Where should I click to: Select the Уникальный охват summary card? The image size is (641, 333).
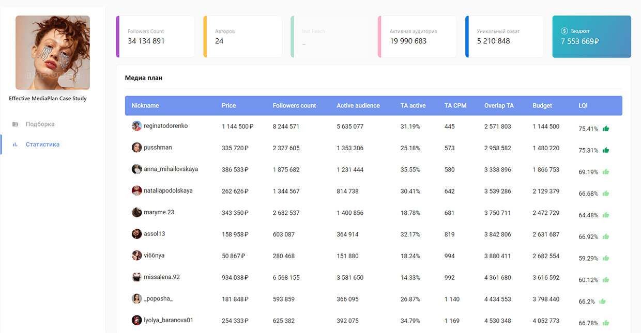coord(505,37)
